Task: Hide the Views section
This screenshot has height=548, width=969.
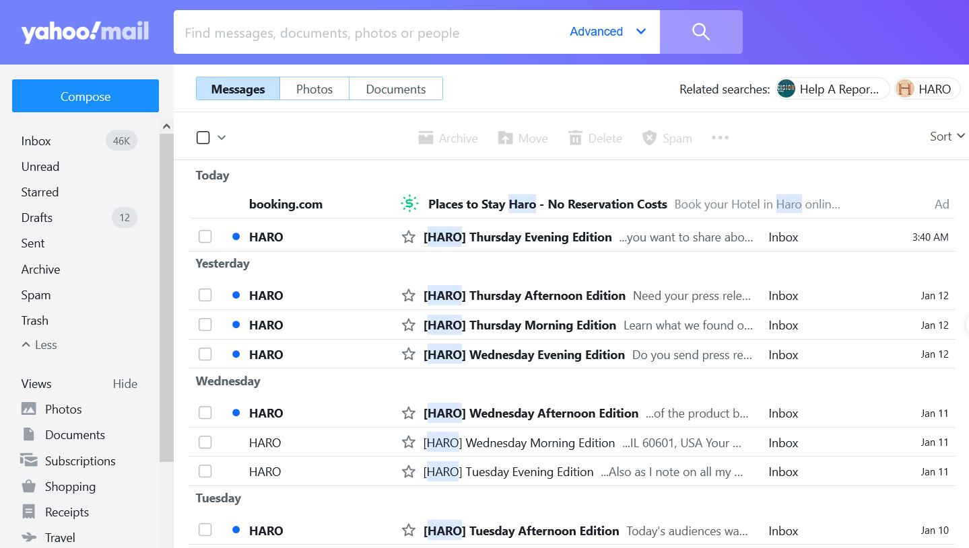Action: pos(125,384)
